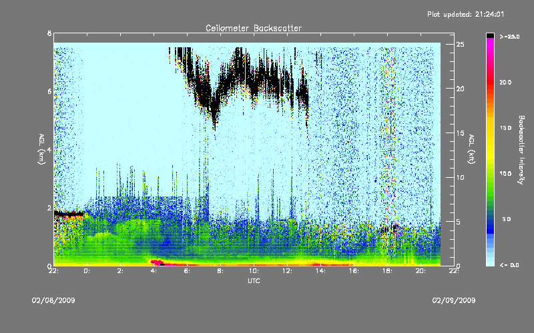This screenshot has width=534, height=333.
Task: Click the red colorbar region near 20.0
Action: pyautogui.click(x=490, y=83)
